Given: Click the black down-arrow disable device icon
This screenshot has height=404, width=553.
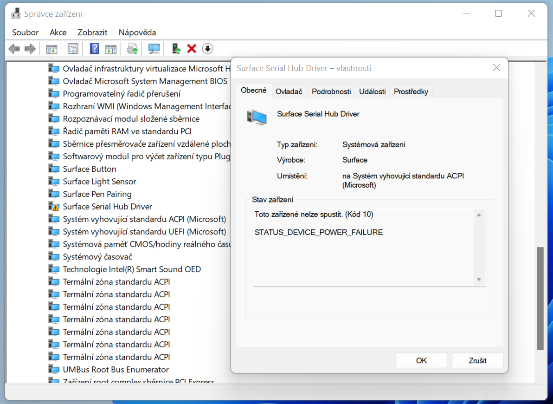Looking at the screenshot, I should pos(207,49).
